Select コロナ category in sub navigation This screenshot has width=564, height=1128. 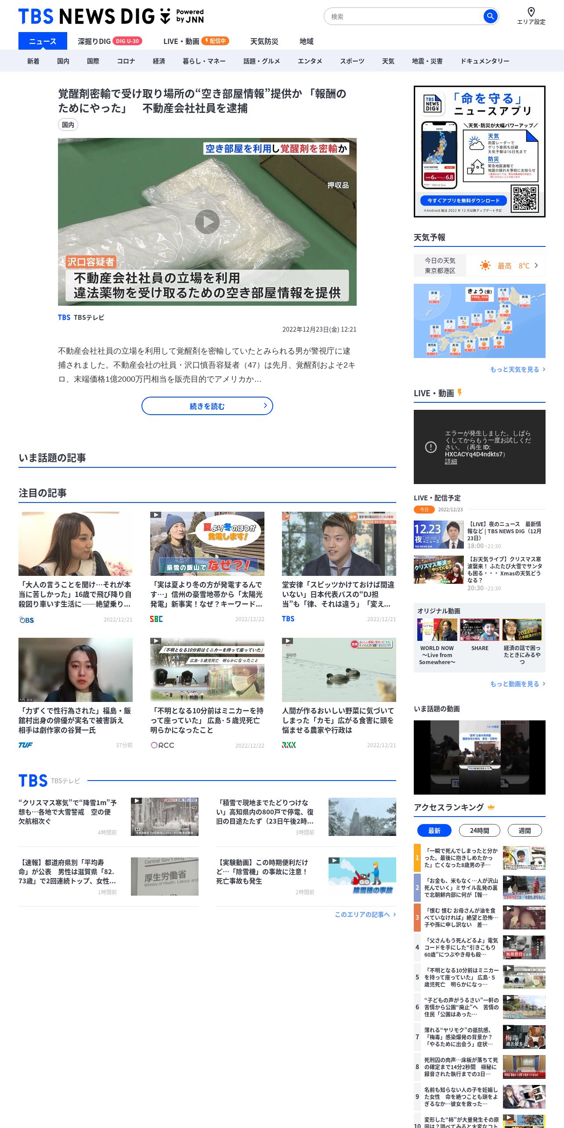[x=126, y=61]
